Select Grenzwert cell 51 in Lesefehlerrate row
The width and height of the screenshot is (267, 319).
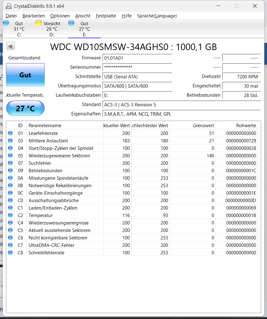[211, 133]
